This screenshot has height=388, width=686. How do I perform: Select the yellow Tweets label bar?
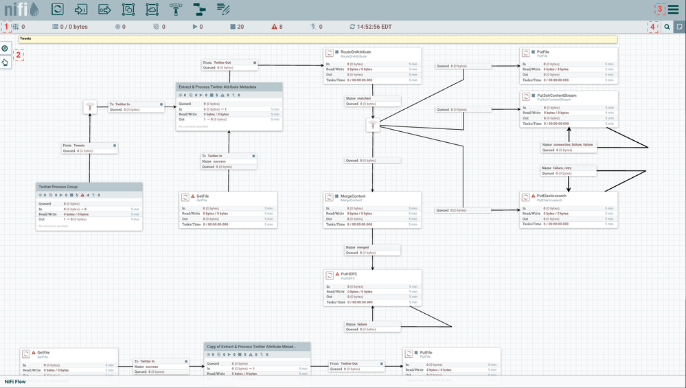316,39
